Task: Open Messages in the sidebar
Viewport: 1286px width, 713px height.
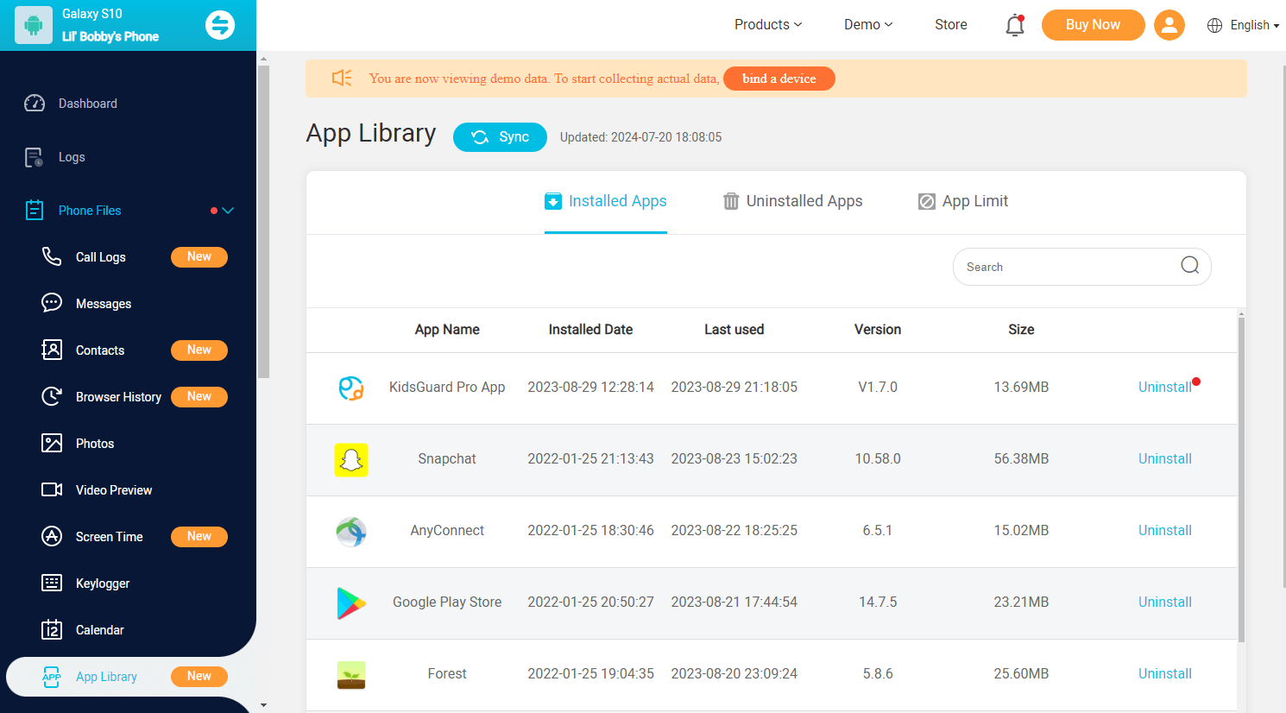Action: click(x=104, y=304)
